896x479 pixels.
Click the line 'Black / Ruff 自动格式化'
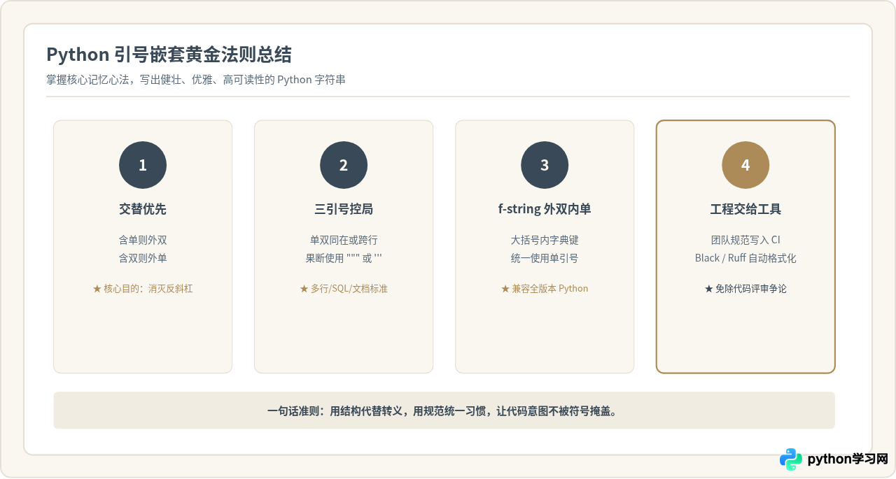click(745, 258)
